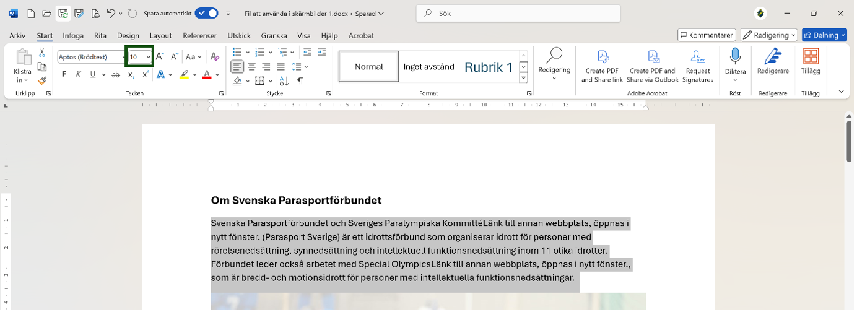The image size is (857, 312).
Task: Toggle bold (F) formatting
Action: coord(64,74)
